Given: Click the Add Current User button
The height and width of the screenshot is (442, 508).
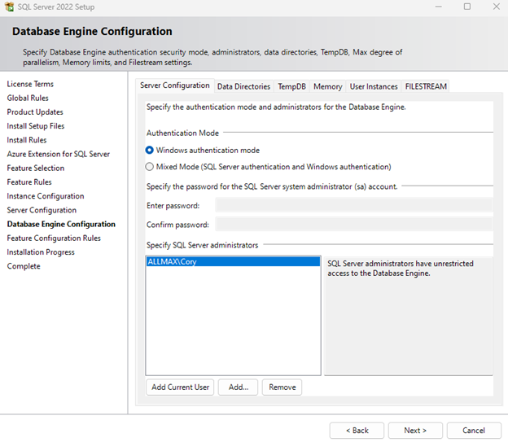Looking at the screenshot, I should (180, 387).
